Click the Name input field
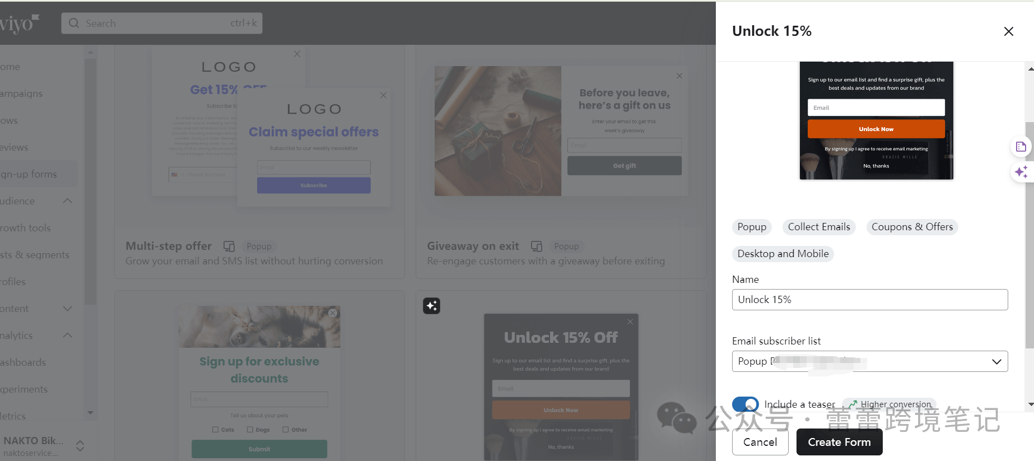The width and height of the screenshot is (1034, 461). (869, 300)
